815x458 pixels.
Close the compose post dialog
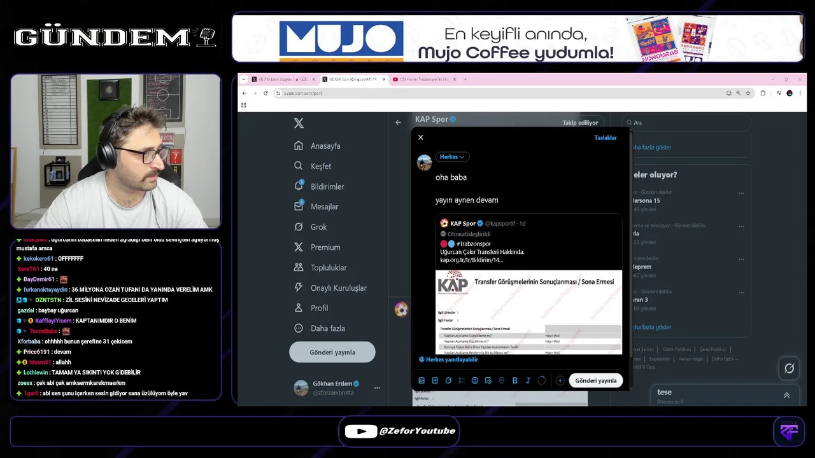[420, 137]
